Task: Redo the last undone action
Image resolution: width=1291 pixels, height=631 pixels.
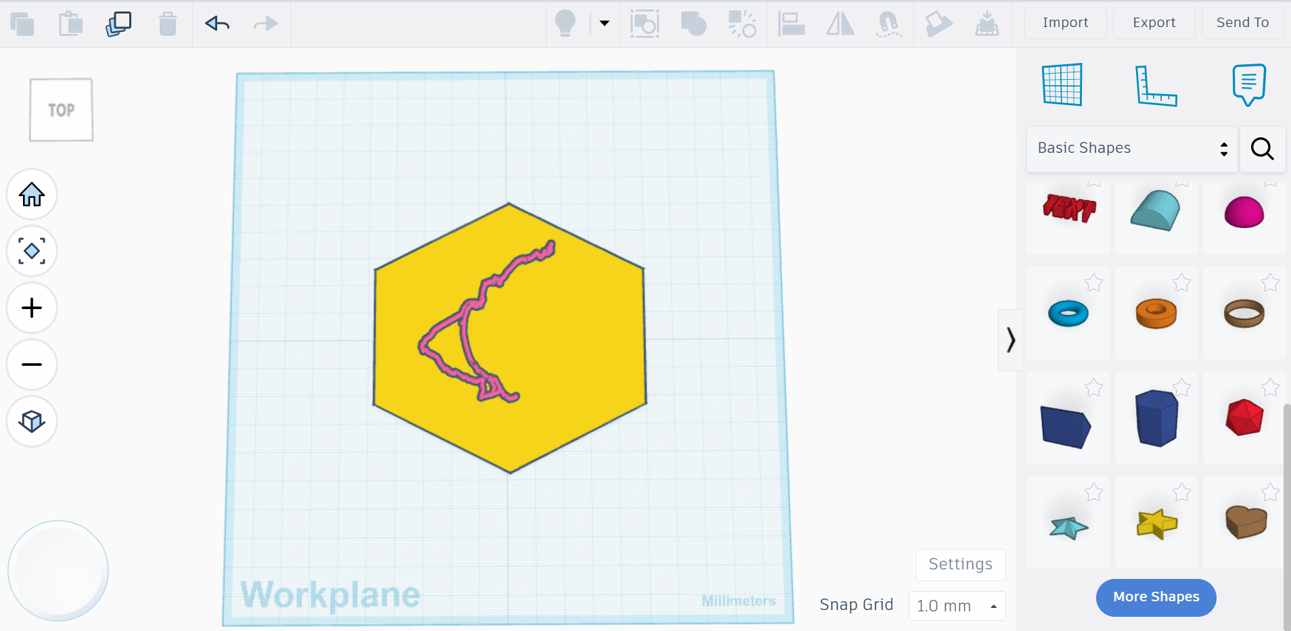Action: (x=265, y=24)
